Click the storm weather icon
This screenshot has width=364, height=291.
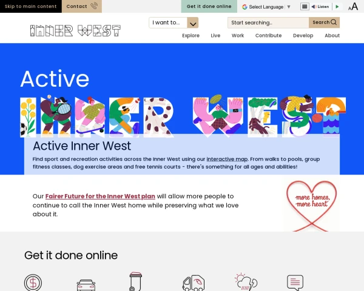[x=246, y=281]
